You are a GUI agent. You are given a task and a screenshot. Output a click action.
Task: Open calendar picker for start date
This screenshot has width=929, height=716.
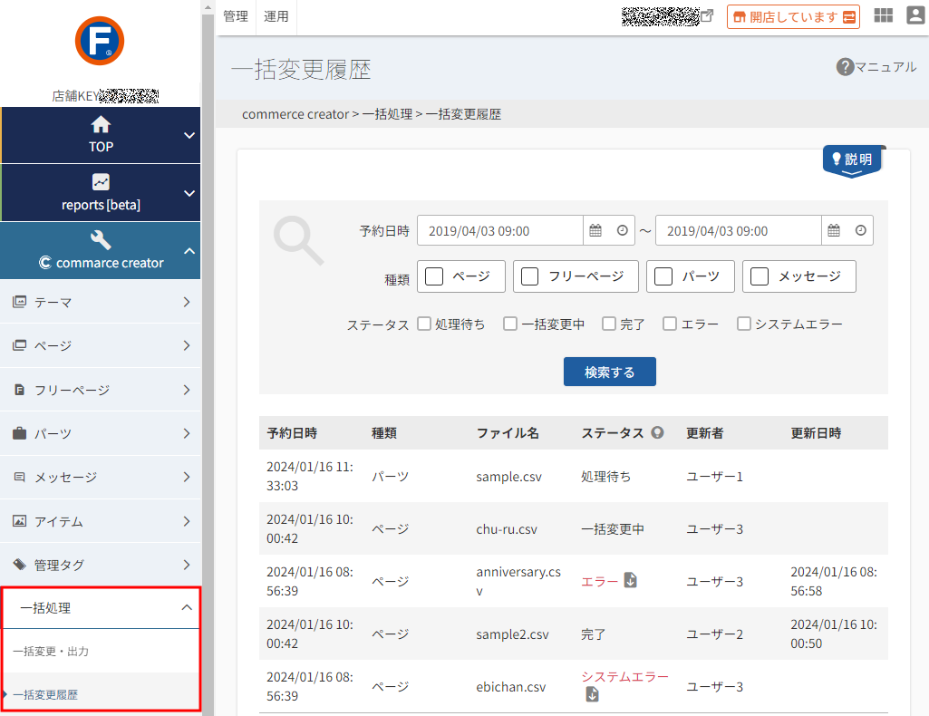pos(595,230)
